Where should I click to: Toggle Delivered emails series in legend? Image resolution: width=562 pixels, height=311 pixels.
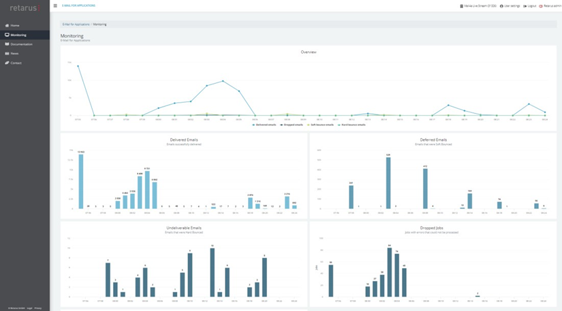coord(264,125)
